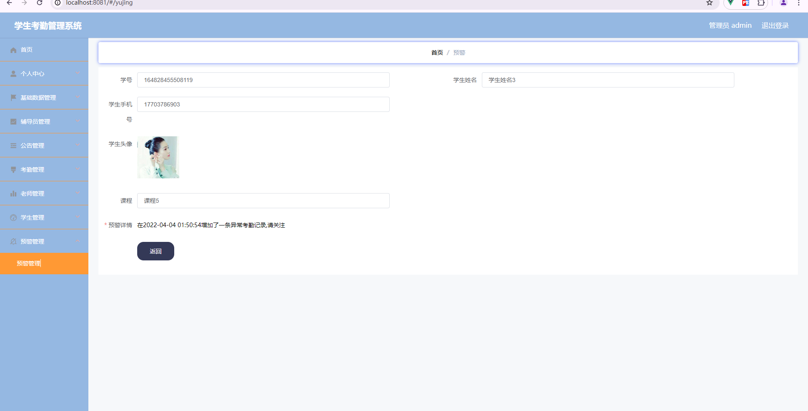The height and width of the screenshot is (411, 808).
Task: Expand the 公告管理 chevron
Action: click(x=78, y=145)
